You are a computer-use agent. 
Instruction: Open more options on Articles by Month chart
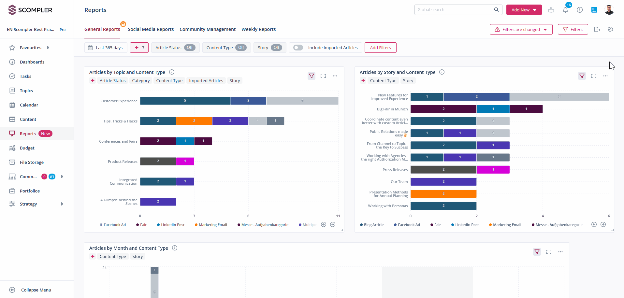(560, 252)
